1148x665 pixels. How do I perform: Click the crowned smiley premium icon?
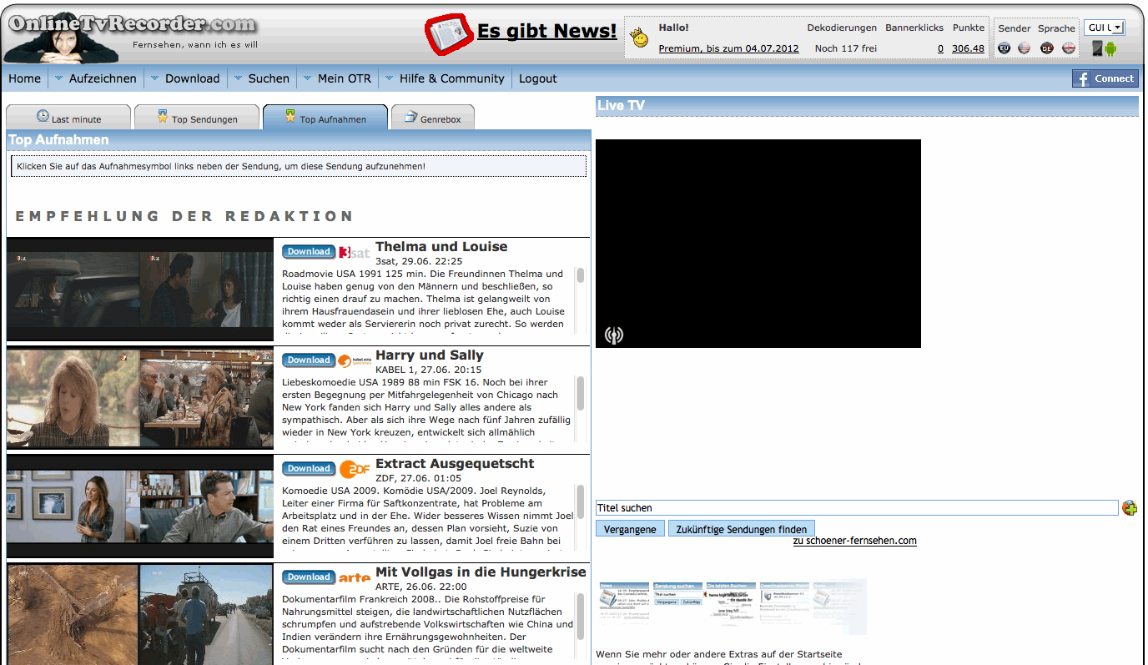pyautogui.click(x=640, y=38)
